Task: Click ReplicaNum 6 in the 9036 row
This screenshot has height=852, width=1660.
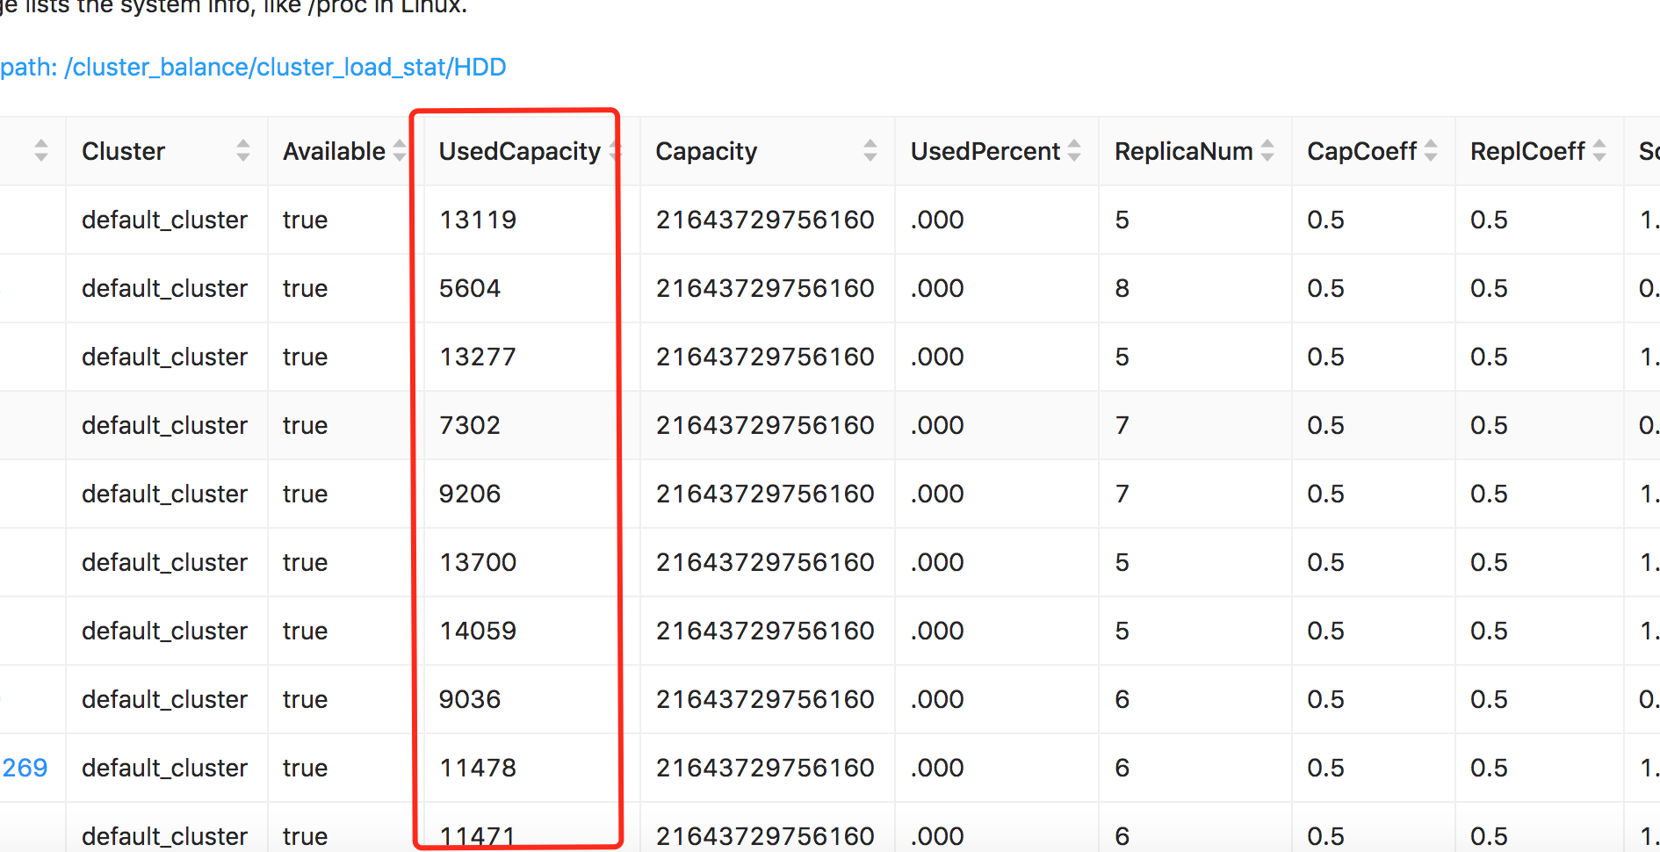Action: (x=1122, y=699)
